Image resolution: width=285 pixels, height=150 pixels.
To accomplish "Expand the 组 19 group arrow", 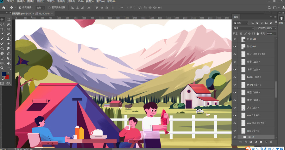I will point(242,137).
